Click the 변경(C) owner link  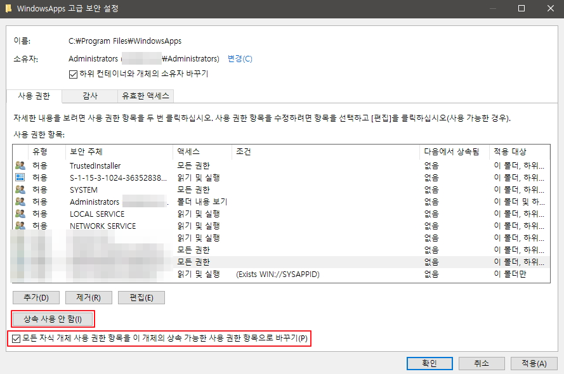pos(240,58)
